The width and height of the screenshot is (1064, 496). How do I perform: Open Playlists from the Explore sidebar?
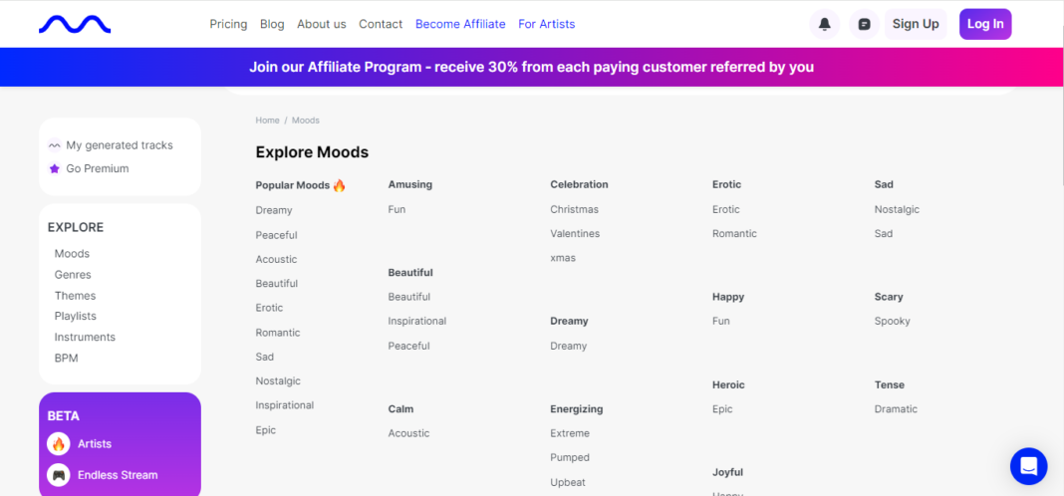76,316
